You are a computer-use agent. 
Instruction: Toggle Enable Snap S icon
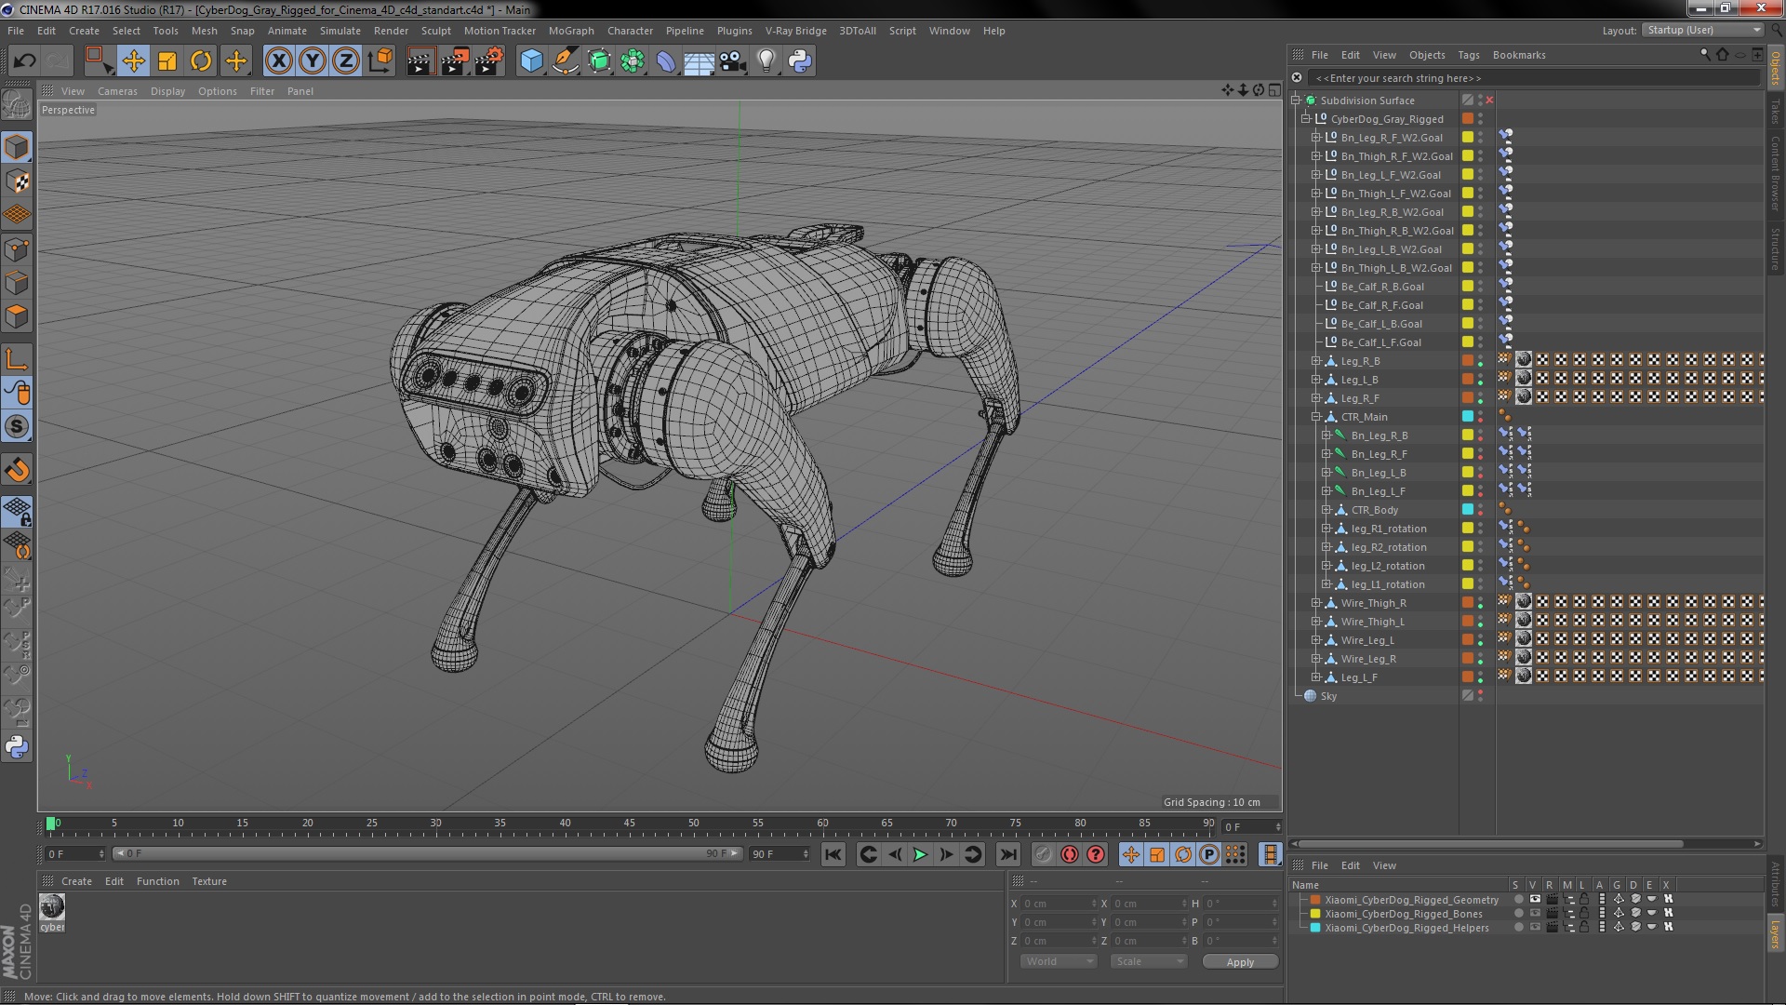(17, 427)
